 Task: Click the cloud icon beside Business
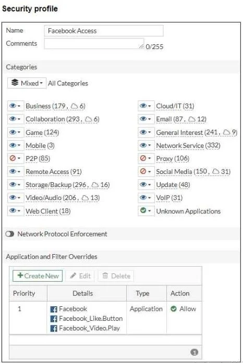75,106
